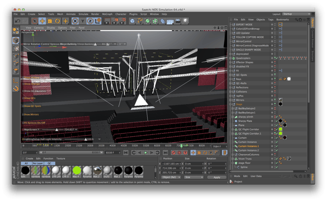Open viewport Cameras menu
This screenshot has width=327, height=201.
39,28
